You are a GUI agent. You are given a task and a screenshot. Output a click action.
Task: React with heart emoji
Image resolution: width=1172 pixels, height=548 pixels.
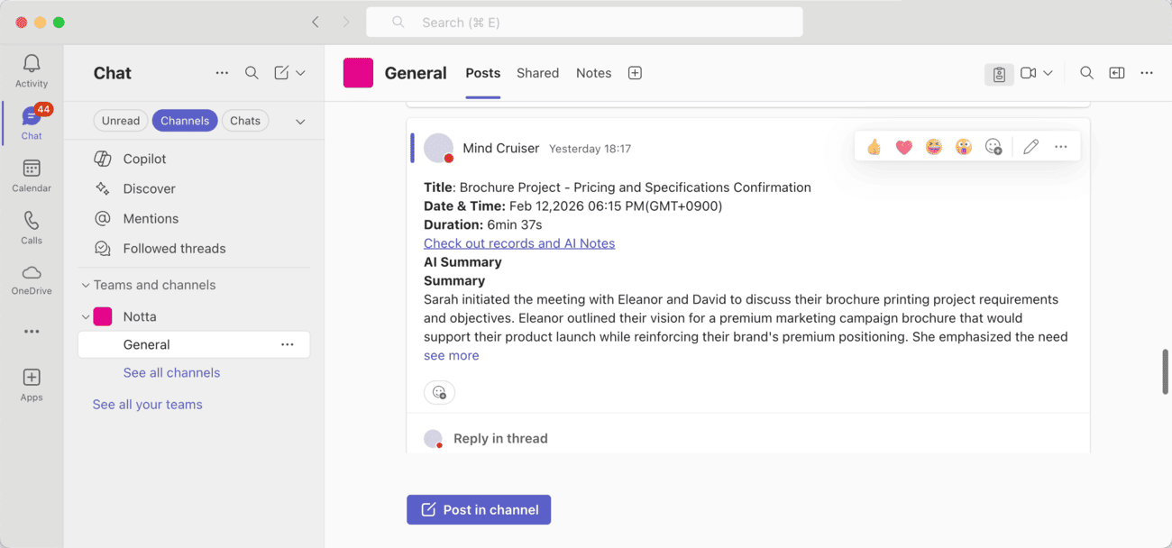click(x=904, y=147)
